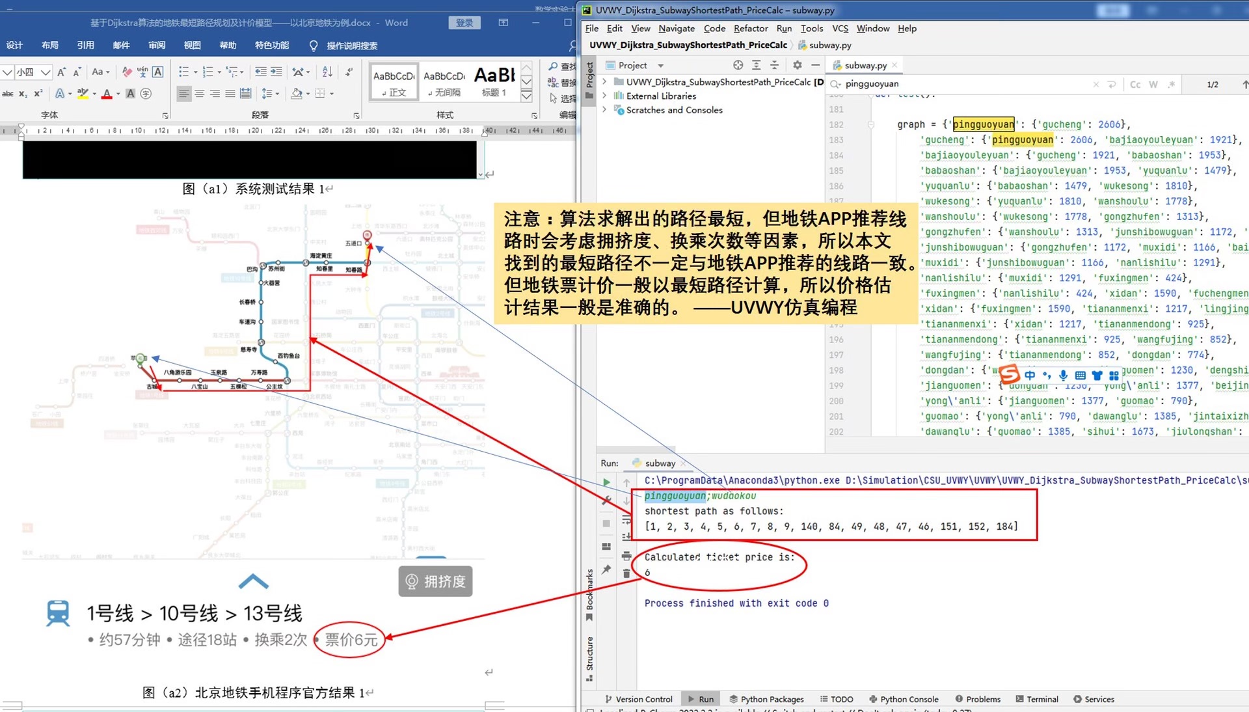Image resolution: width=1249 pixels, height=712 pixels.
Task: Expand the External Libraries tree node
Action: click(x=605, y=96)
